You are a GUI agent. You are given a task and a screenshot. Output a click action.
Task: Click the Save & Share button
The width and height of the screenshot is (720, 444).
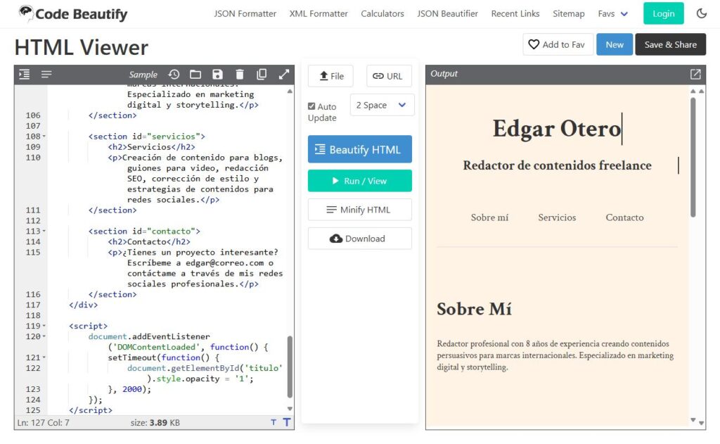point(670,44)
